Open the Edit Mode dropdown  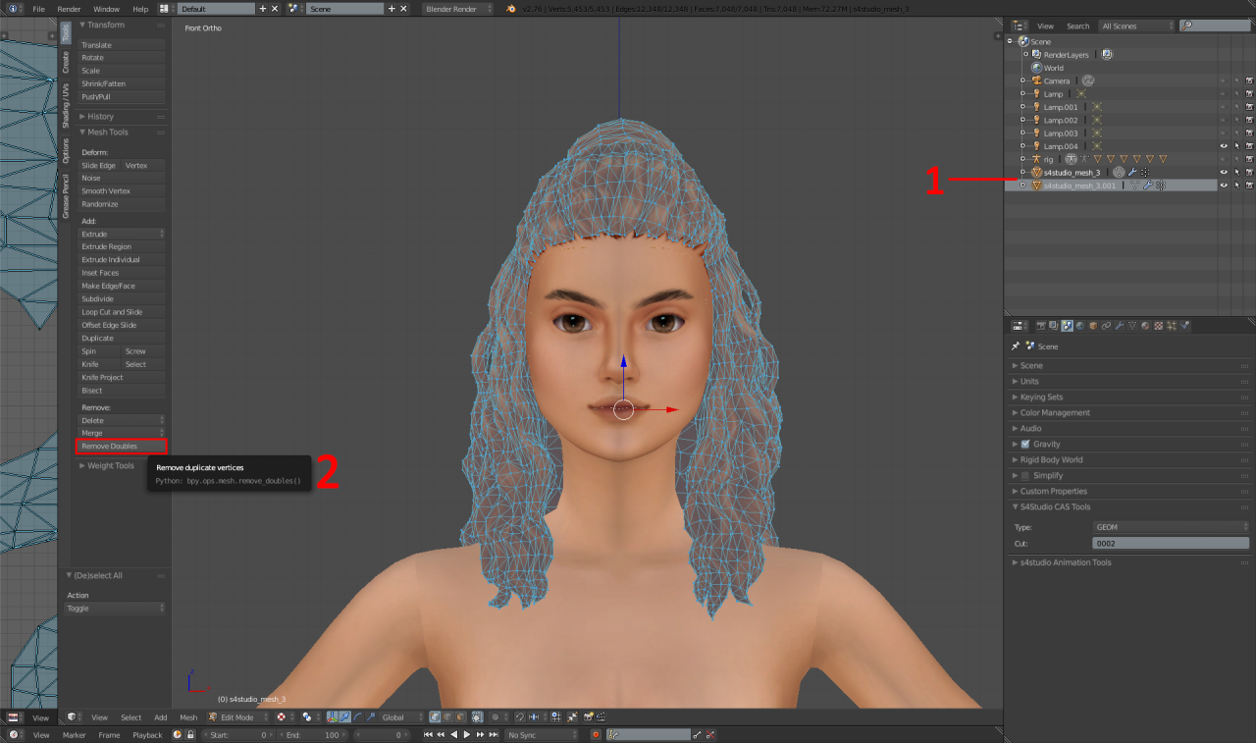click(238, 717)
